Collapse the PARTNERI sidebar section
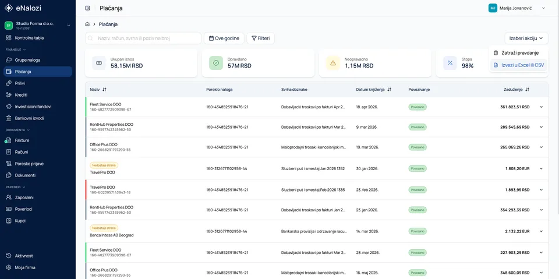The image size is (559, 279). click(15, 187)
